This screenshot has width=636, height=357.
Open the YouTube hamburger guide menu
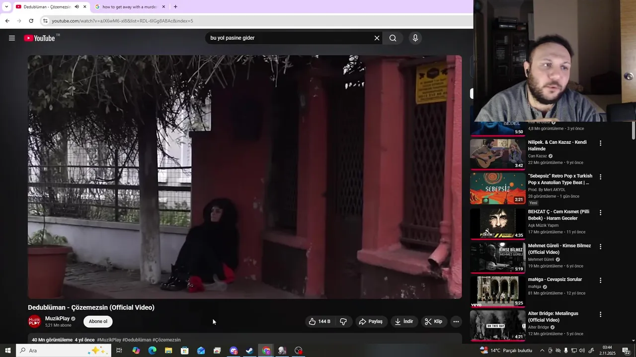[12, 38]
